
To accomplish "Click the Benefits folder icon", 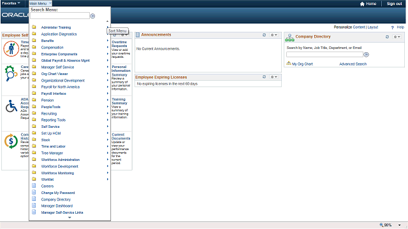I will point(34,40).
